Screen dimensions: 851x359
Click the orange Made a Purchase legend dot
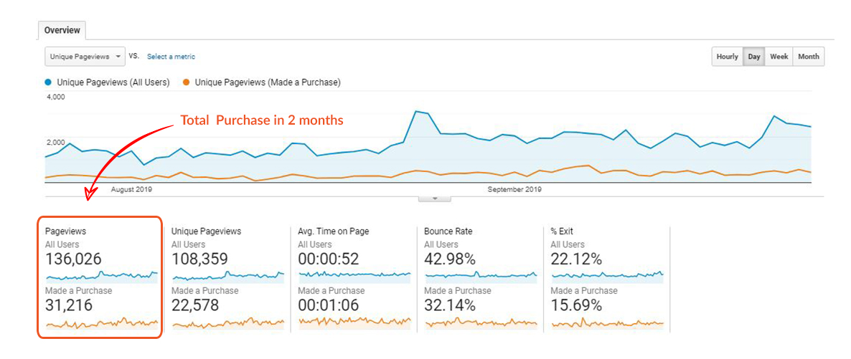[186, 82]
